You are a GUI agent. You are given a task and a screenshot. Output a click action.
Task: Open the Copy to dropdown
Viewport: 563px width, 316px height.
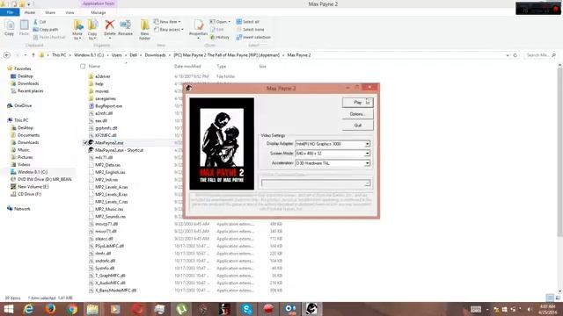tap(92, 30)
